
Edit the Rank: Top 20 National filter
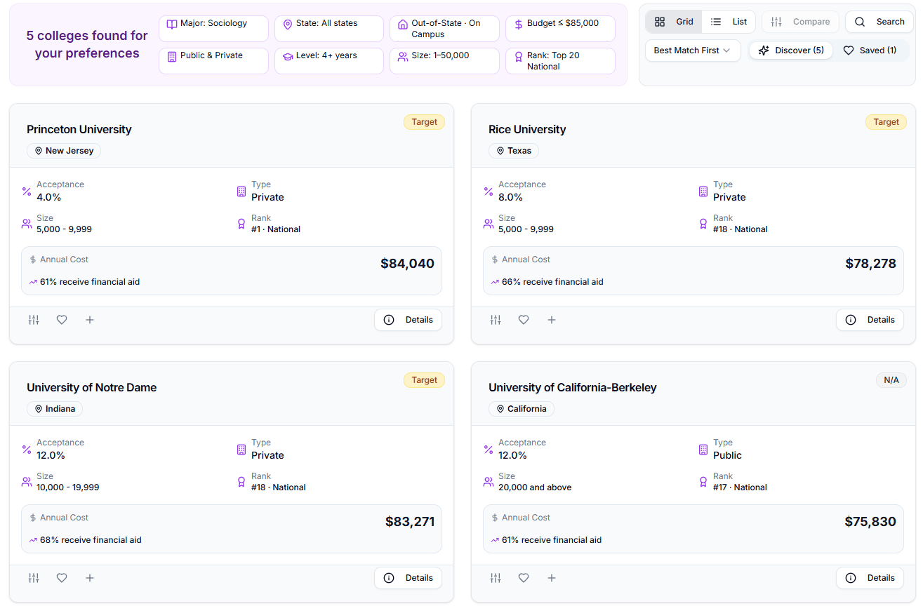(560, 61)
